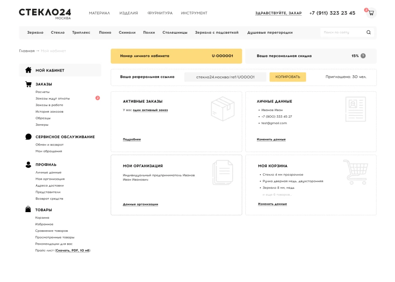Open Сравнение товаров in sidebar
The height and width of the screenshot is (282, 395).
point(51,231)
